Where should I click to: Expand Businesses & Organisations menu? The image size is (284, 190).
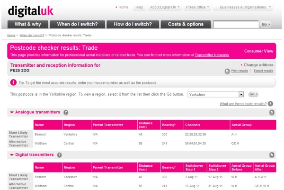[x=243, y=7]
